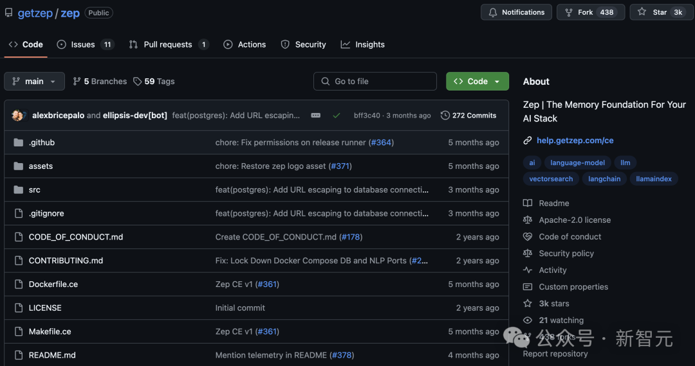Open the Initial commit message link
The height and width of the screenshot is (366, 695).
coord(240,308)
